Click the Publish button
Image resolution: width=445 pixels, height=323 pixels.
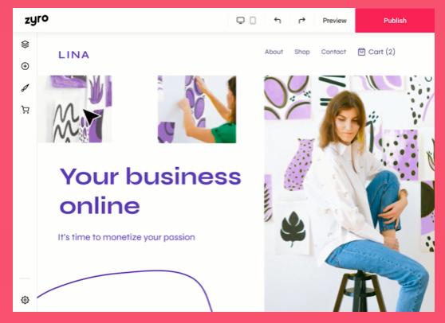395,21
